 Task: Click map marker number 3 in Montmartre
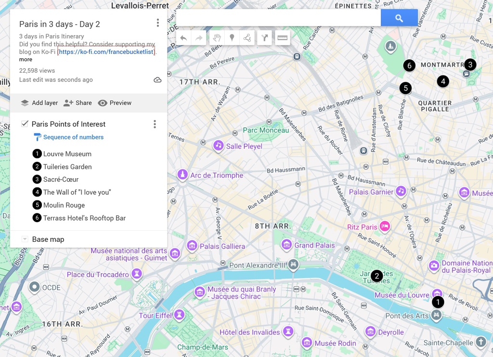[470, 65]
